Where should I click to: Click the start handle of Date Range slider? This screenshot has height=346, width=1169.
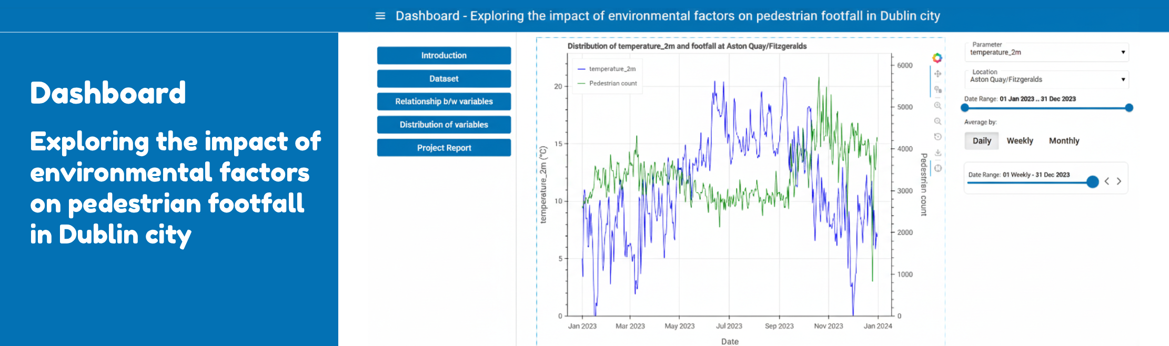tap(964, 108)
